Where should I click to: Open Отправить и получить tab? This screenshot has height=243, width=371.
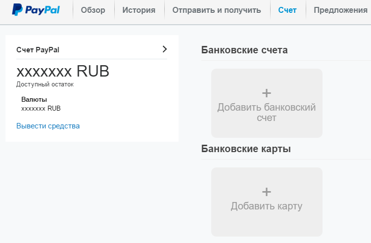(217, 10)
